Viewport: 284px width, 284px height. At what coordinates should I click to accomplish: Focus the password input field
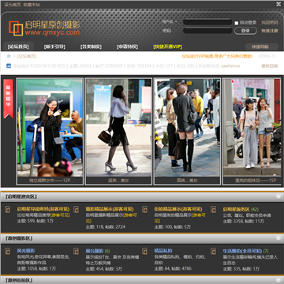coord(207,31)
